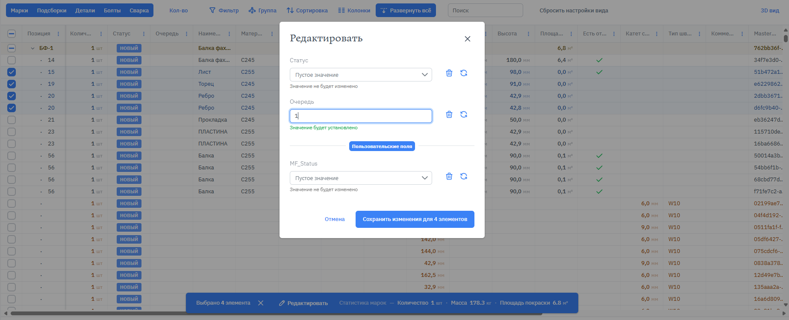Viewport: 789px width, 320px height.
Task: Click the trash icon next to Очередь field
Action: tap(449, 114)
